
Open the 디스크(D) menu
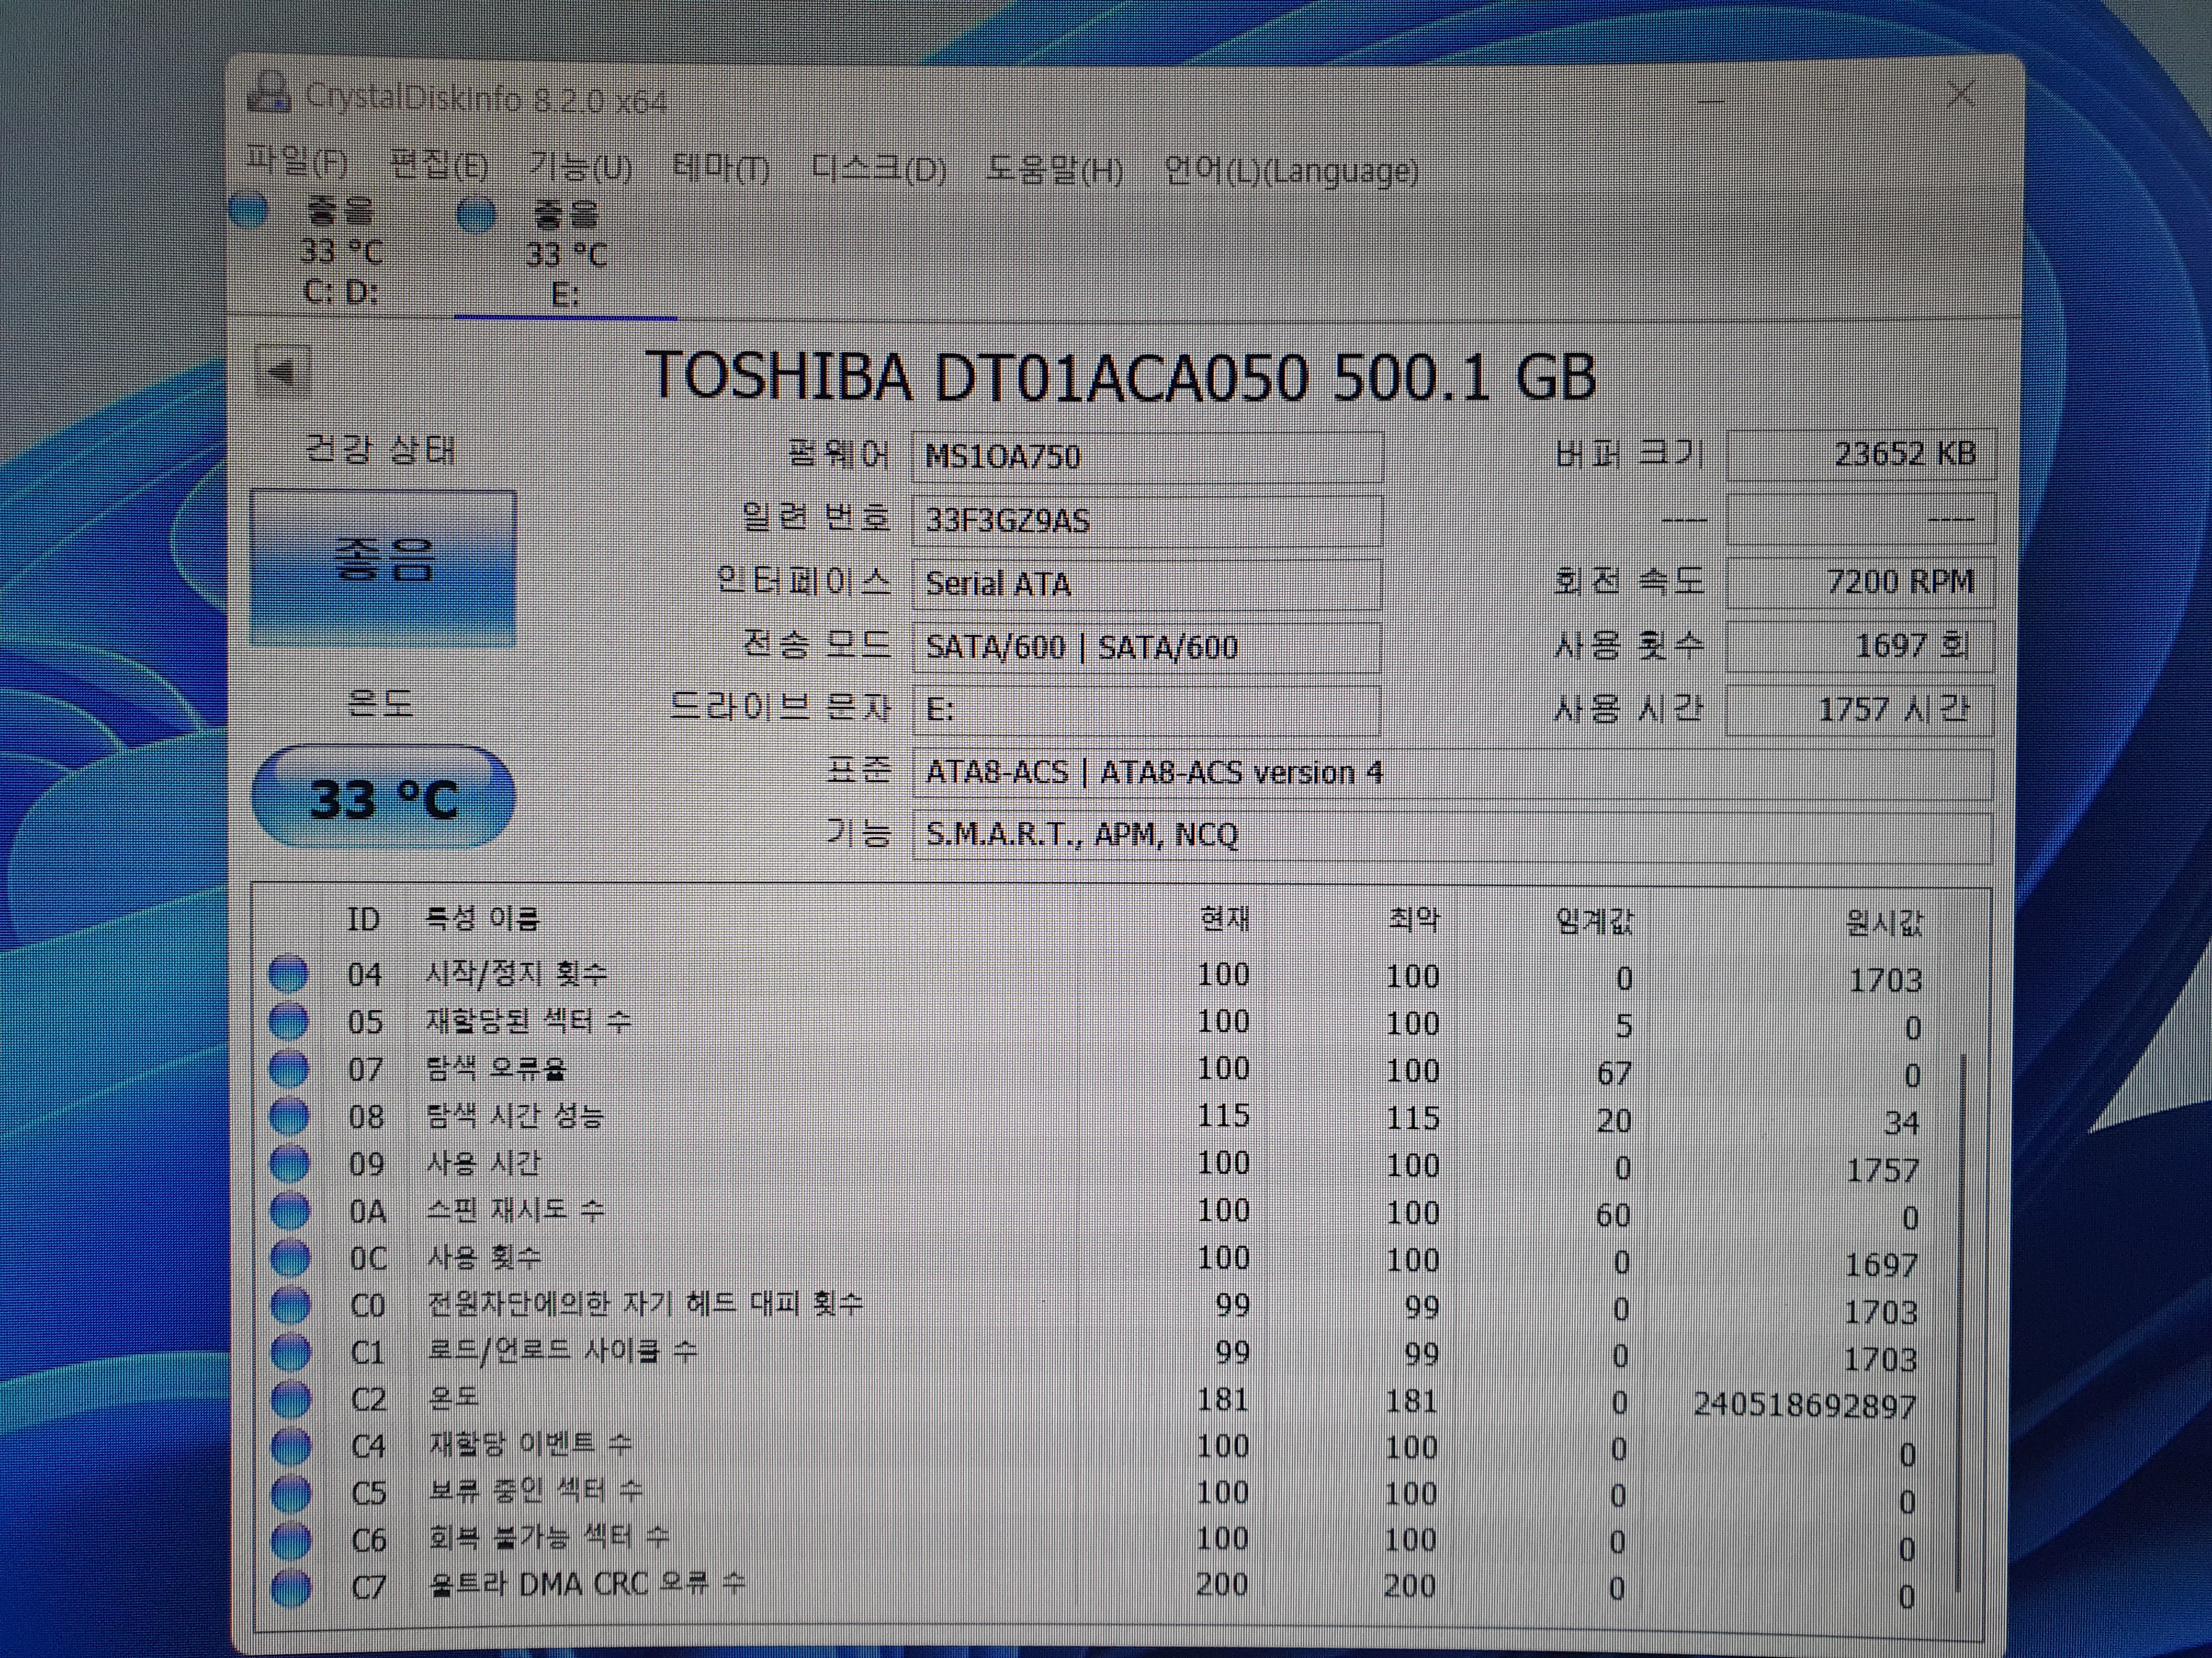pos(878,169)
